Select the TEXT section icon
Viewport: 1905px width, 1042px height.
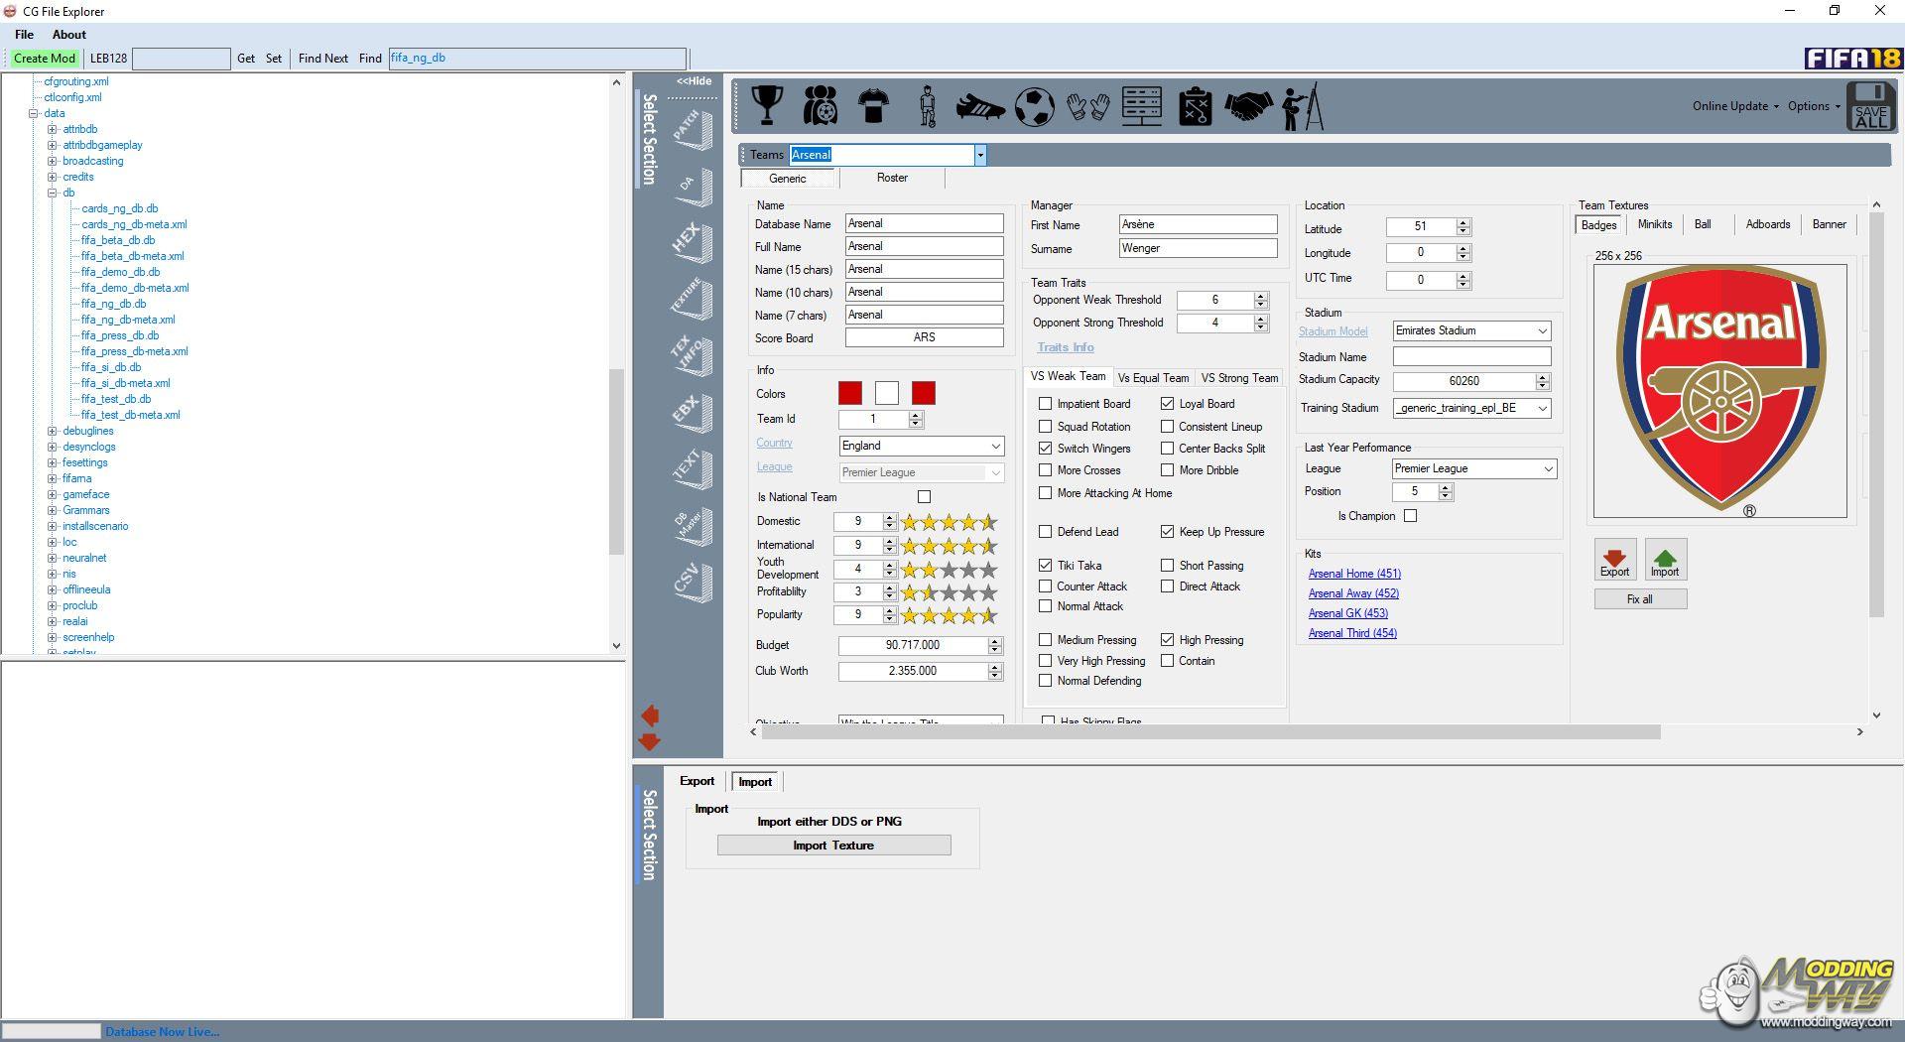(692, 468)
